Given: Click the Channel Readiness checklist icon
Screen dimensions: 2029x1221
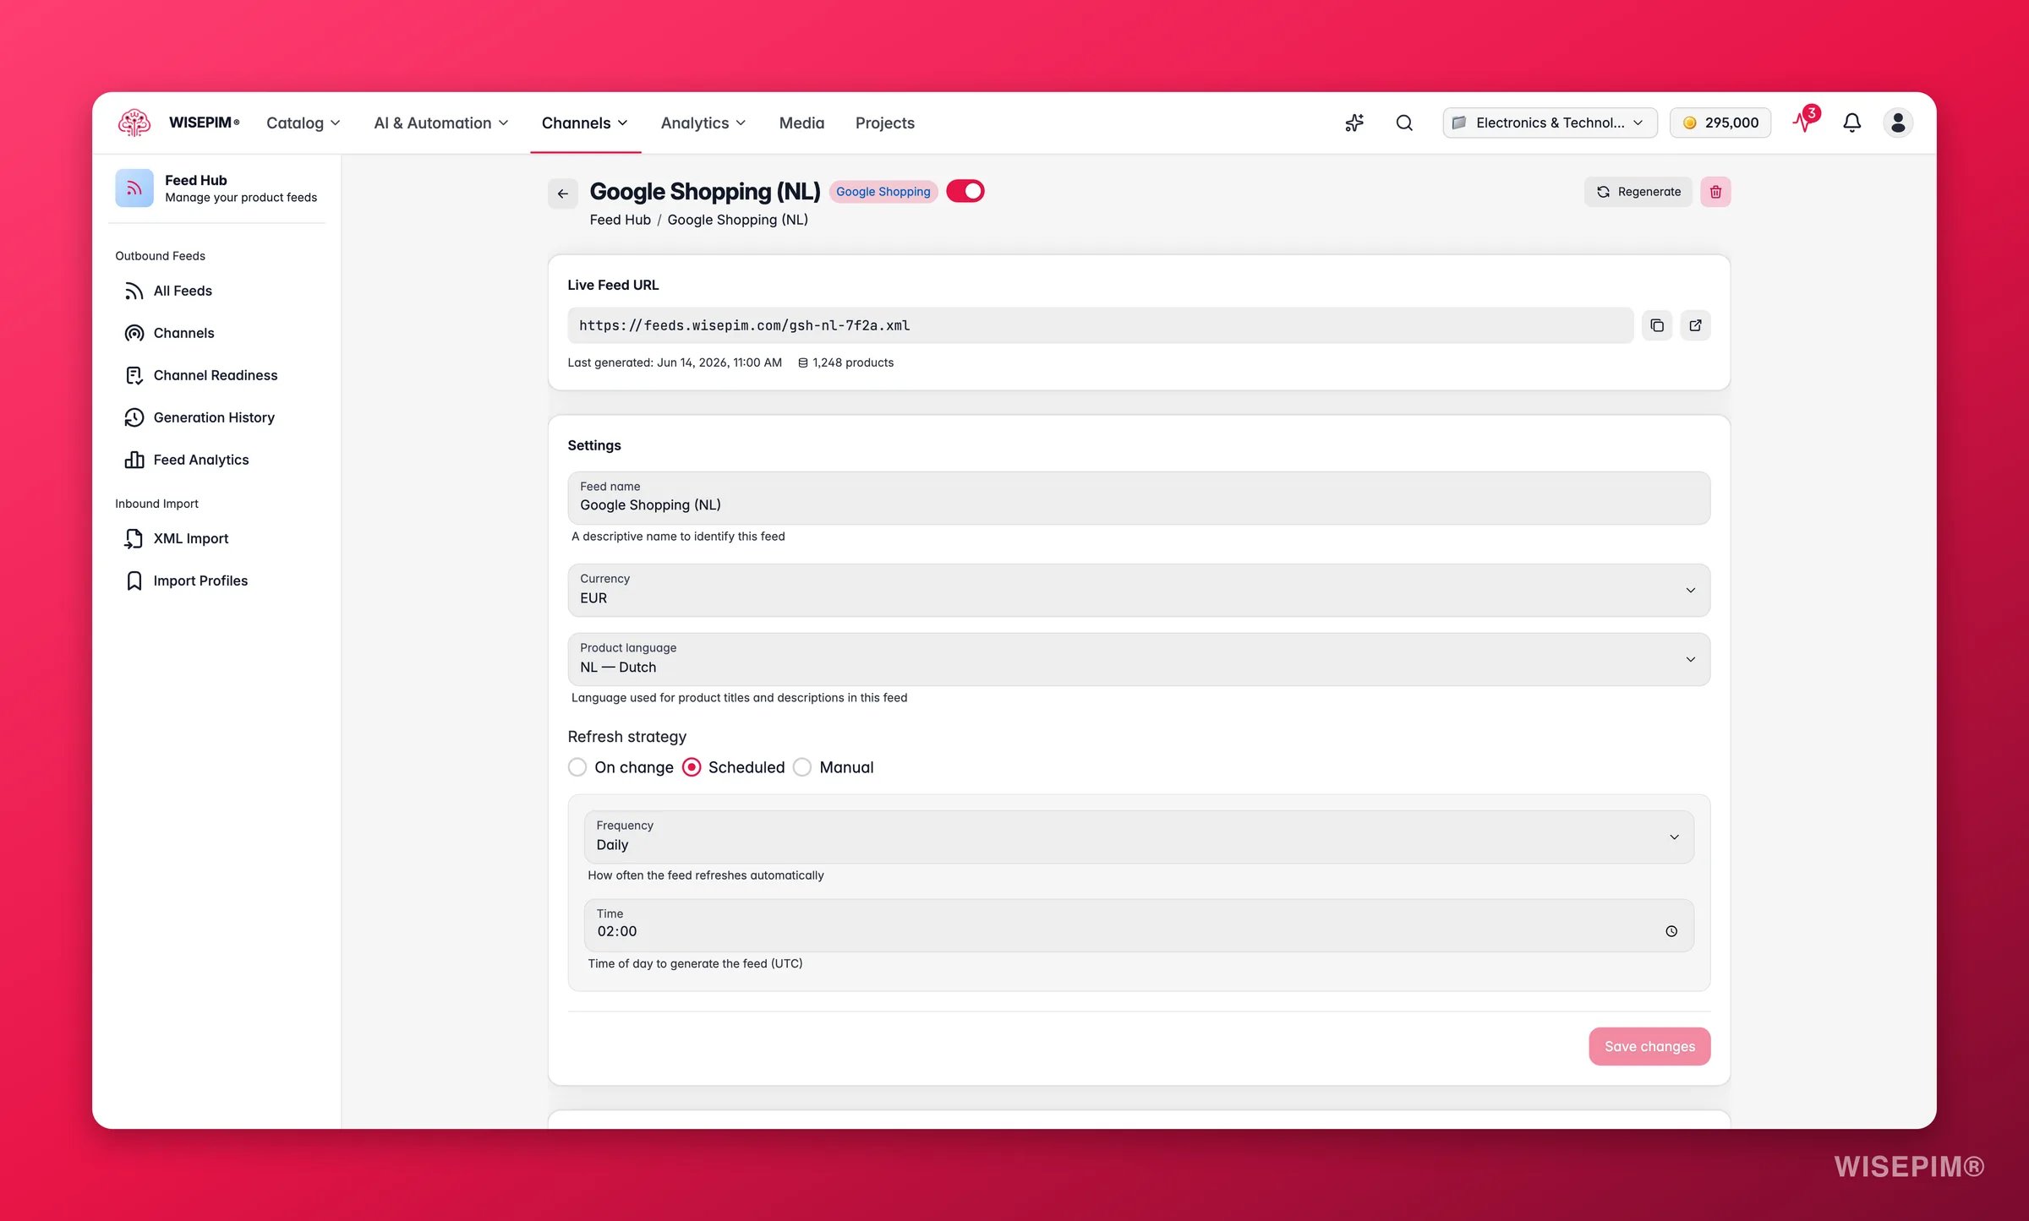Looking at the screenshot, I should click(x=134, y=375).
